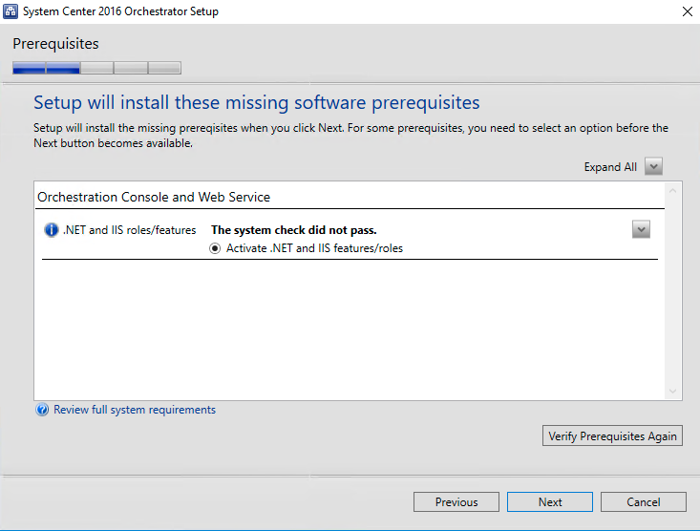Screen dimensions: 700x531
Task: Click the Verify Prerequisites Again button
Action: [612, 436]
